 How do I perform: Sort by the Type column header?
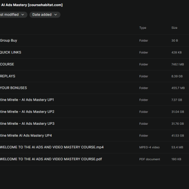143,28
